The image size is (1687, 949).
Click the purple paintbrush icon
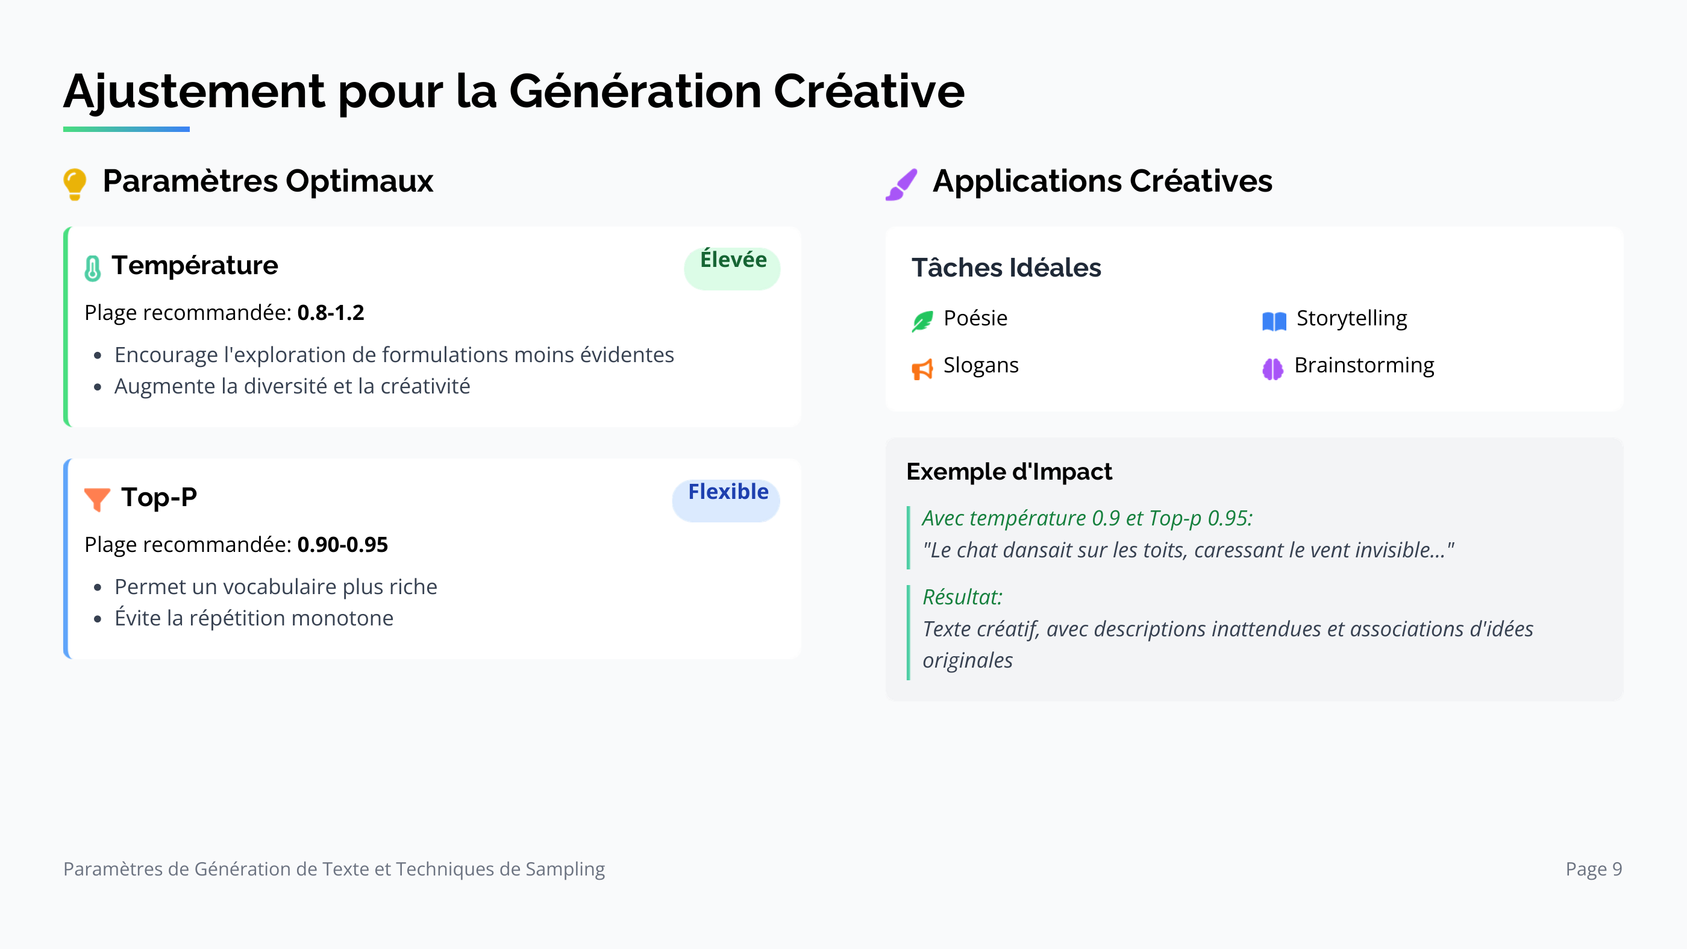pos(901,184)
